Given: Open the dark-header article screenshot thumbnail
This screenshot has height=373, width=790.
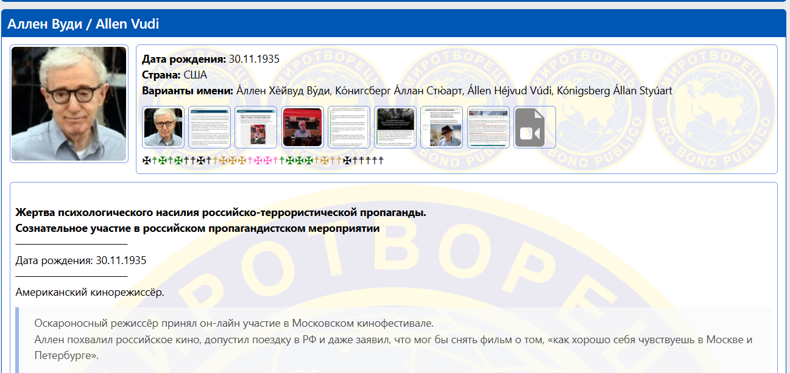Looking at the screenshot, I should [x=395, y=127].
